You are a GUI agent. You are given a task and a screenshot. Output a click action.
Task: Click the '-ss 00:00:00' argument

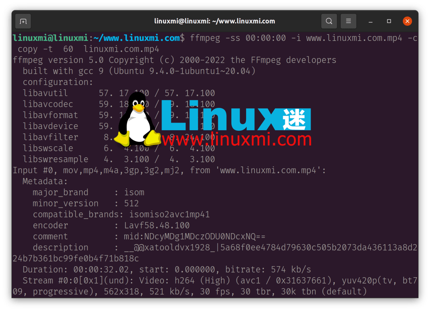256,38
